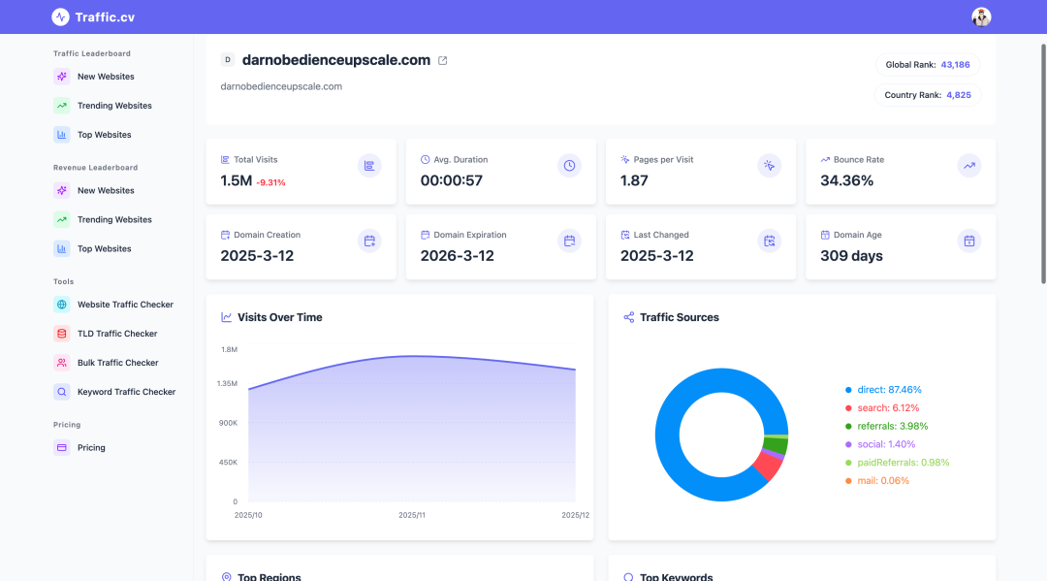1047x581 pixels.
Task: Click clock icon on Avg. Duration card
Action: pyautogui.click(x=569, y=166)
